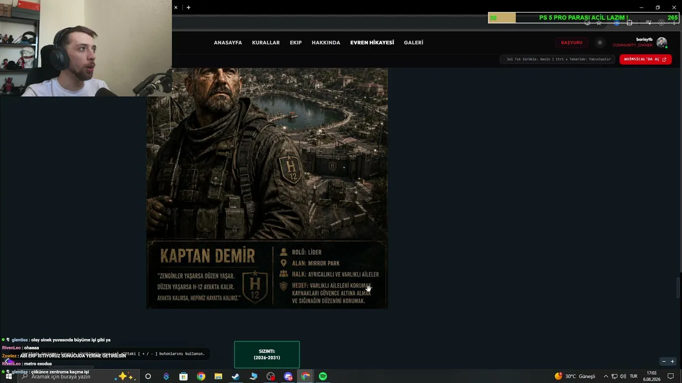Image resolution: width=682 pixels, height=383 pixels.
Task: Open the EVREN HIKAYESI page
Action: point(372,43)
